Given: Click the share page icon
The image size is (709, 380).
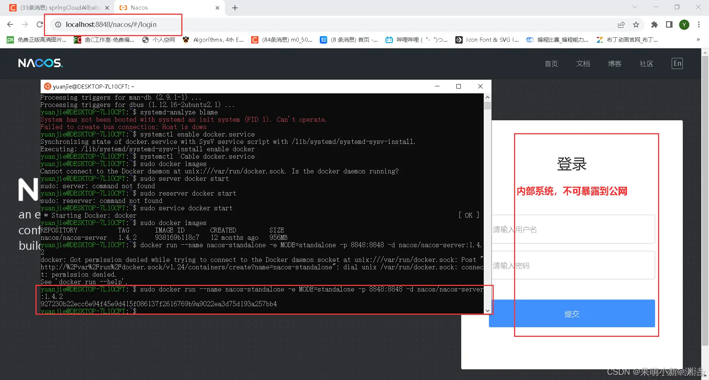Looking at the screenshot, I should (621, 25).
